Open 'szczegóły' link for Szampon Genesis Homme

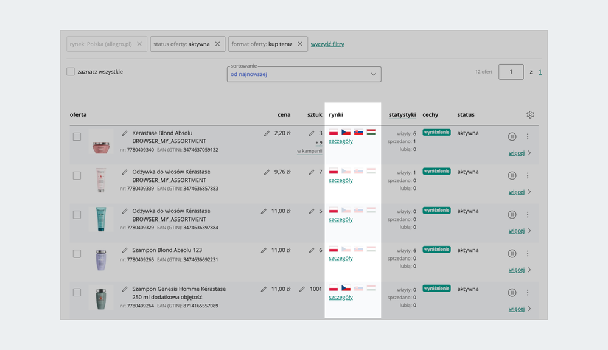click(x=340, y=297)
